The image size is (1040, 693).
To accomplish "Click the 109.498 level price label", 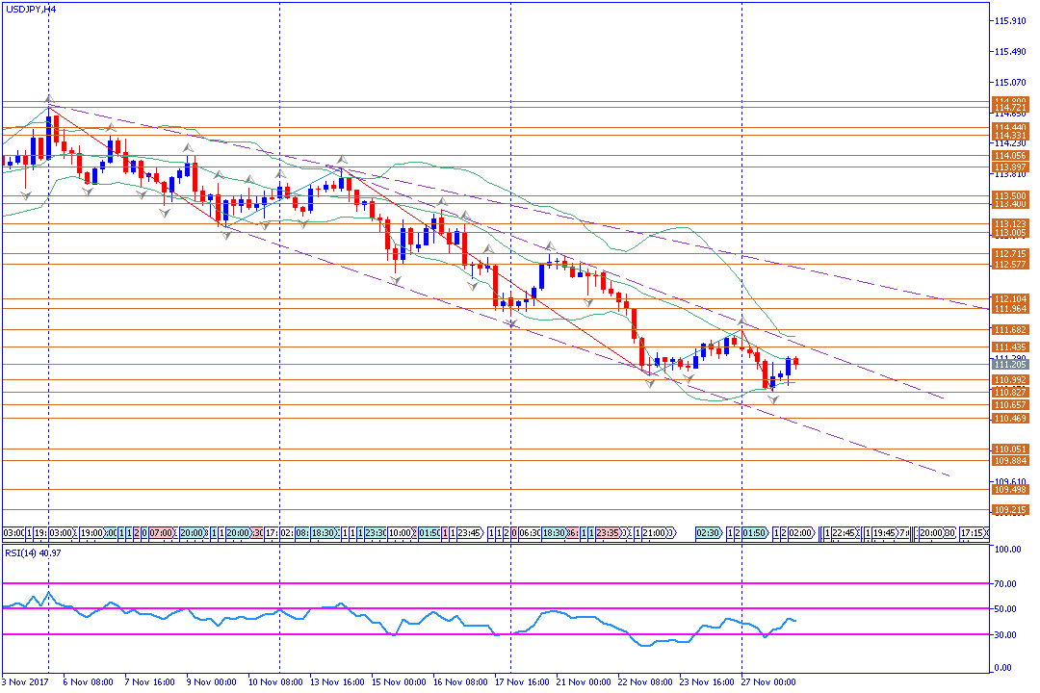I will click(x=1009, y=489).
